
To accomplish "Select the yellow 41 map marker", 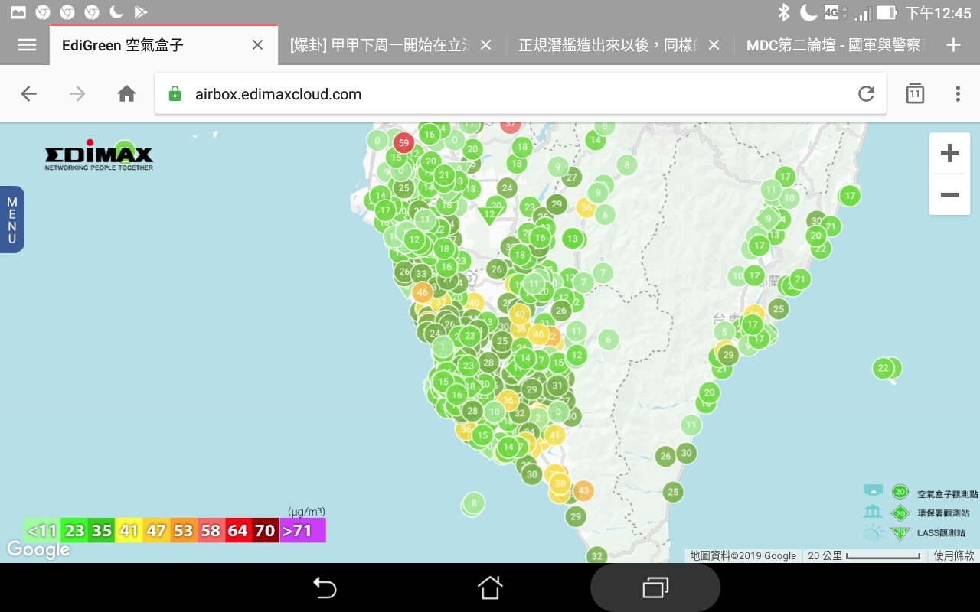I will click(555, 436).
